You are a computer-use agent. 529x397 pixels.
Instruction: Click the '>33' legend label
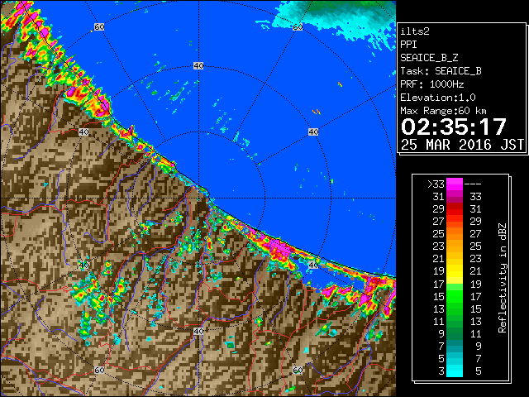[x=436, y=184]
